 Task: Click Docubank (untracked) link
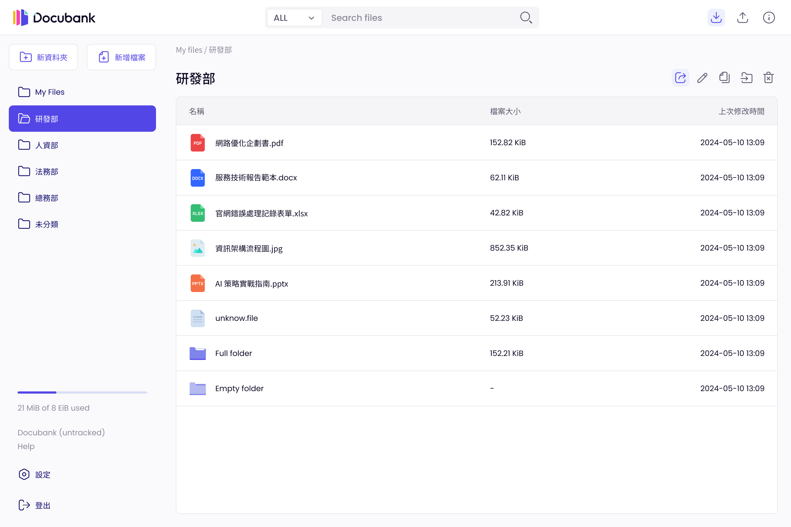[x=61, y=433]
